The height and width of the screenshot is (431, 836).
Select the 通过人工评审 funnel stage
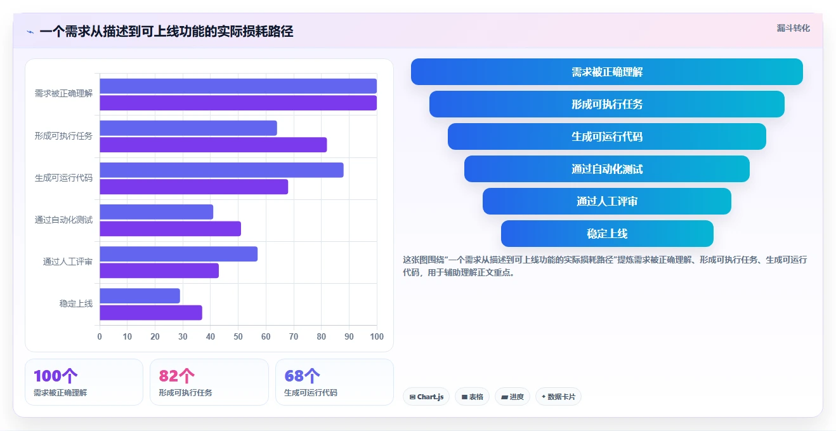[607, 201]
